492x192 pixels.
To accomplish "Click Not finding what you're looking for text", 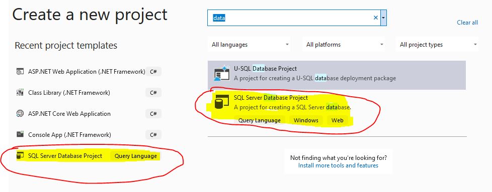I will tap(338, 157).
